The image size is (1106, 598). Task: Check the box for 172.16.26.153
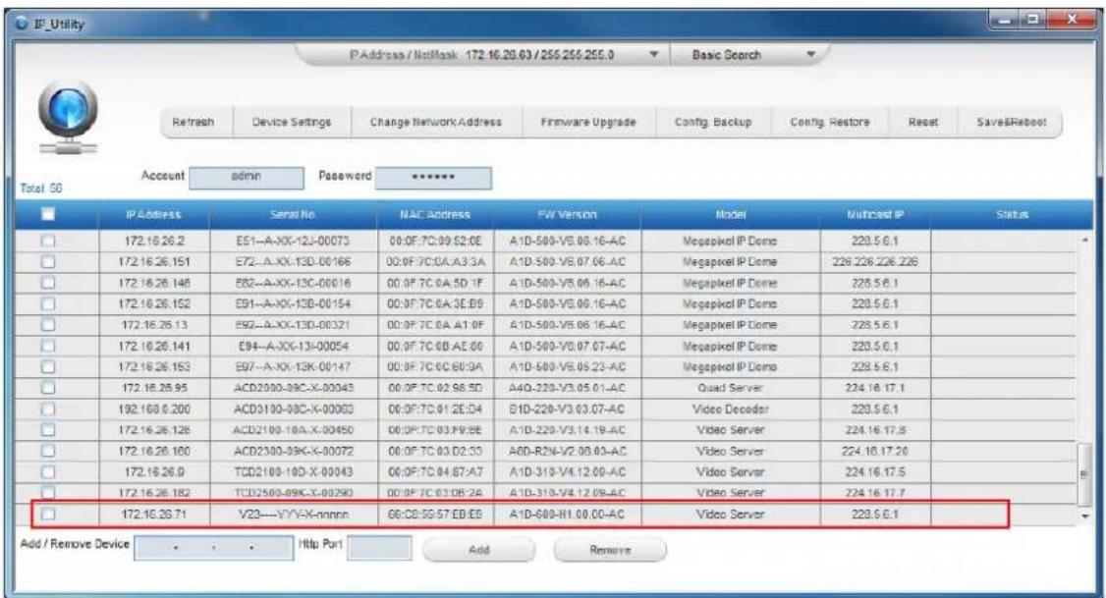pos(48,366)
